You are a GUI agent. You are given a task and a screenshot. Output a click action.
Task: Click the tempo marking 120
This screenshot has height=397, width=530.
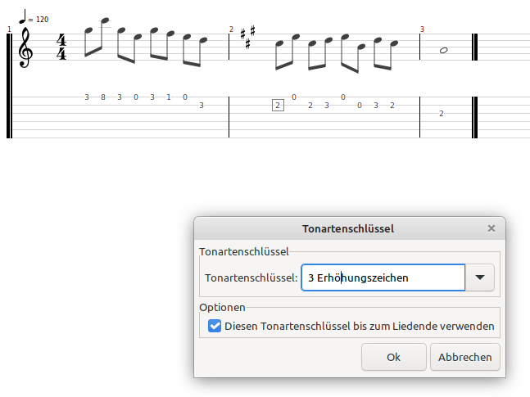click(43, 20)
